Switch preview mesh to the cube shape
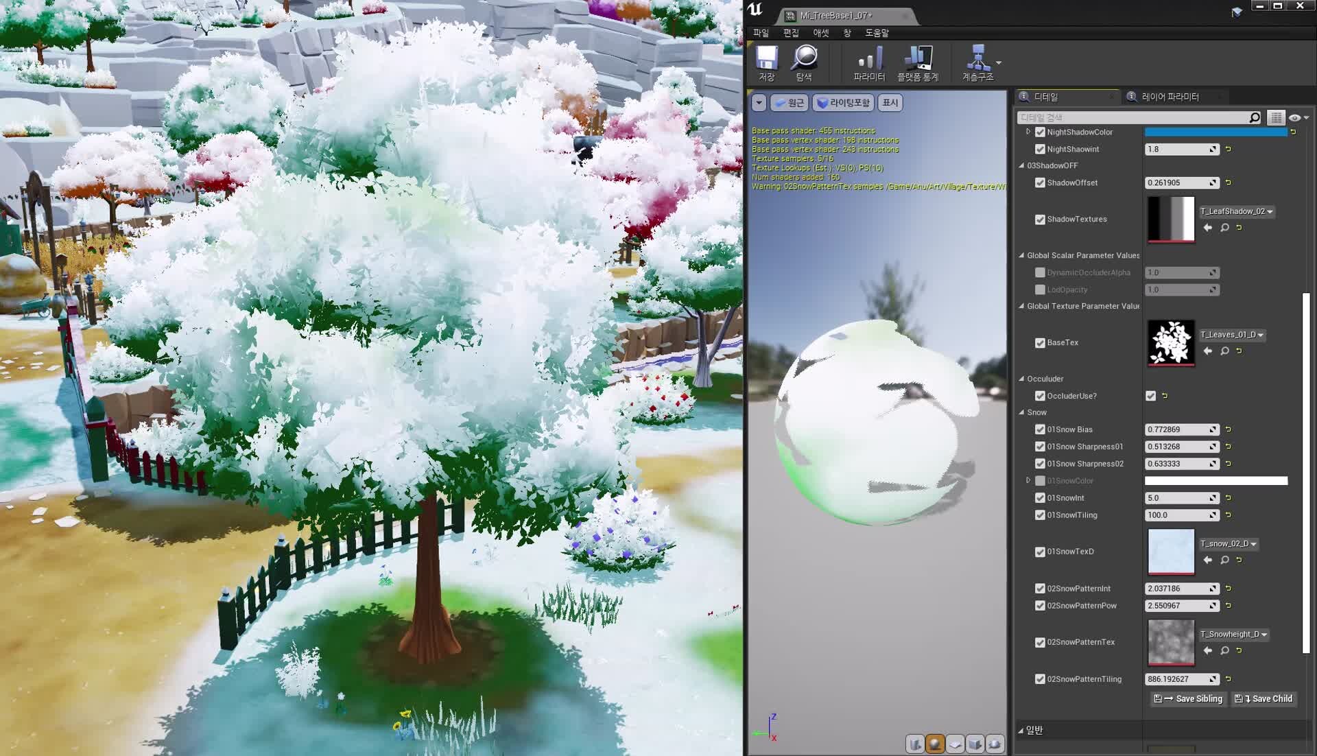 tap(975, 744)
